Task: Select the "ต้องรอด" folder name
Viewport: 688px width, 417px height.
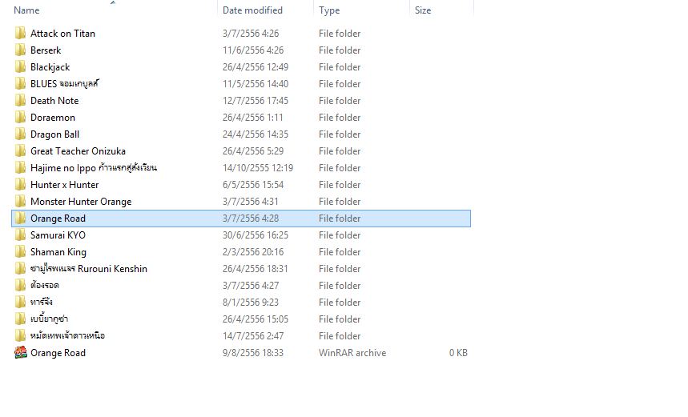Action: click(45, 286)
